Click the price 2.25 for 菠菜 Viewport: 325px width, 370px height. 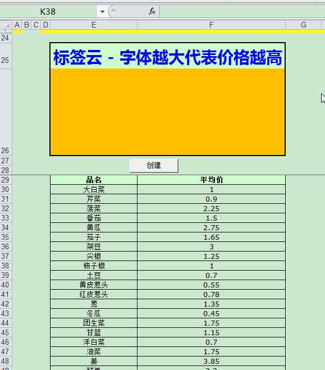211,209
